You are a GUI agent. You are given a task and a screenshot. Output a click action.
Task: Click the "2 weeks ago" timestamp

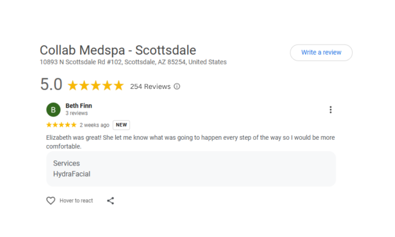point(95,125)
